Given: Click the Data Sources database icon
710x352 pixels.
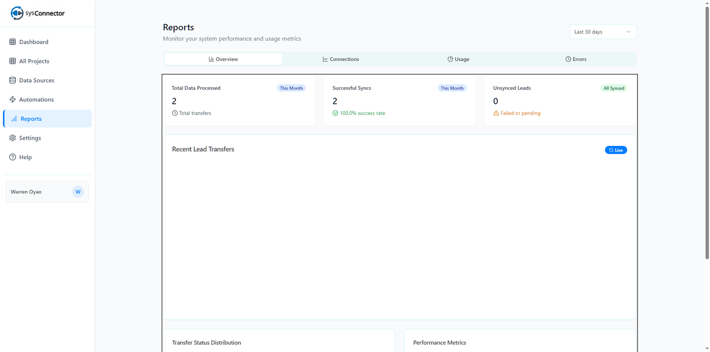Looking at the screenshot, I should pyautogui.click(x=13, y=81).
